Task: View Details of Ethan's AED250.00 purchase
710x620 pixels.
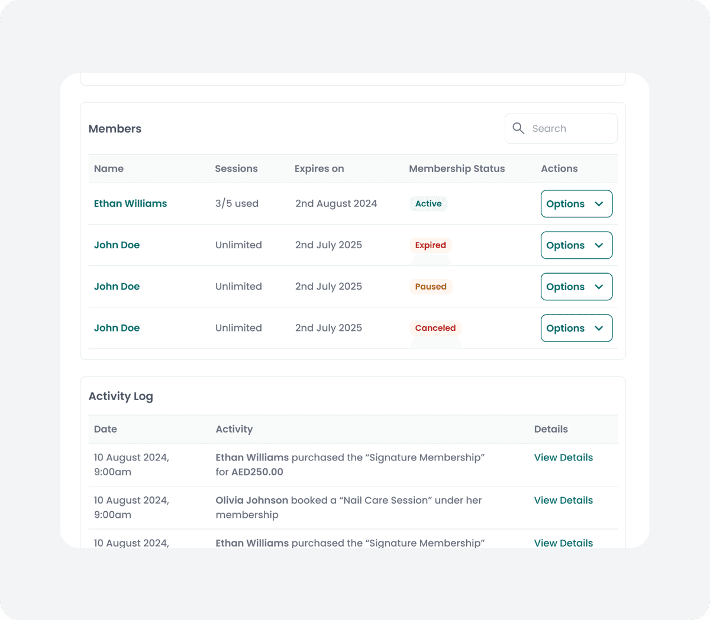Action: [x=563, y=457]
